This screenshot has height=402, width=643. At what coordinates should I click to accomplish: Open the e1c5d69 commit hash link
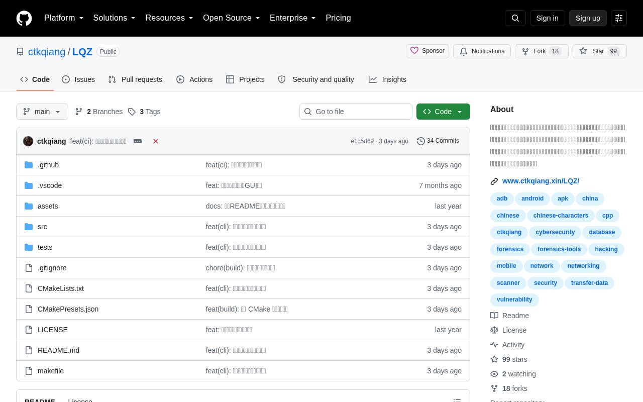coord(362,141)
